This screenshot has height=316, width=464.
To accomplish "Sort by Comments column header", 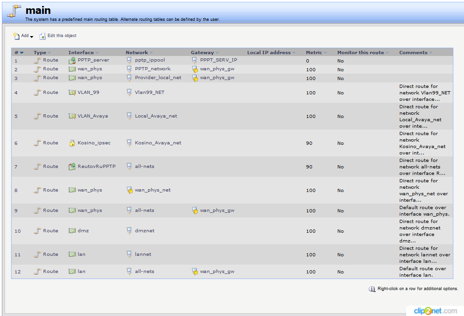I will tap(415, 52).
